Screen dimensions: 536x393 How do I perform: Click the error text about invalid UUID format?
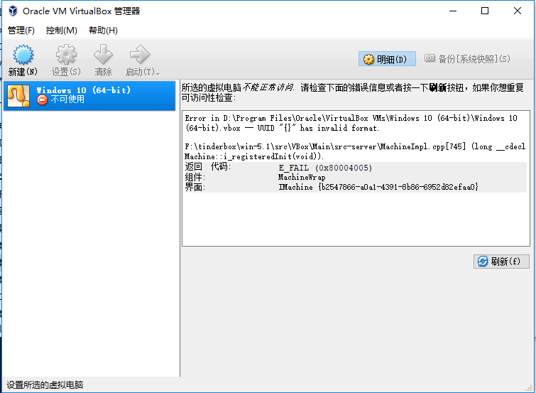[351, 123]
